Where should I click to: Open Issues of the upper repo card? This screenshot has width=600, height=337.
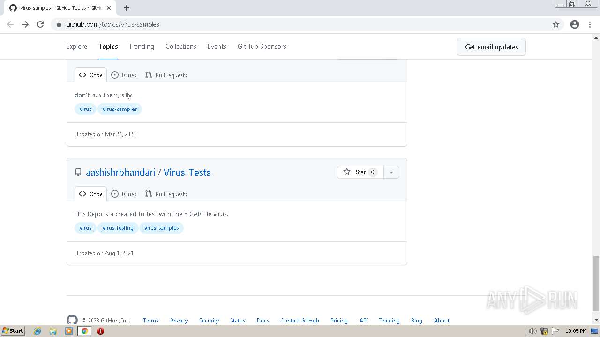coord(124,75)
